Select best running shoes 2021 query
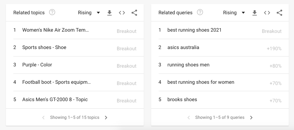294x130 pixels. 194,30
